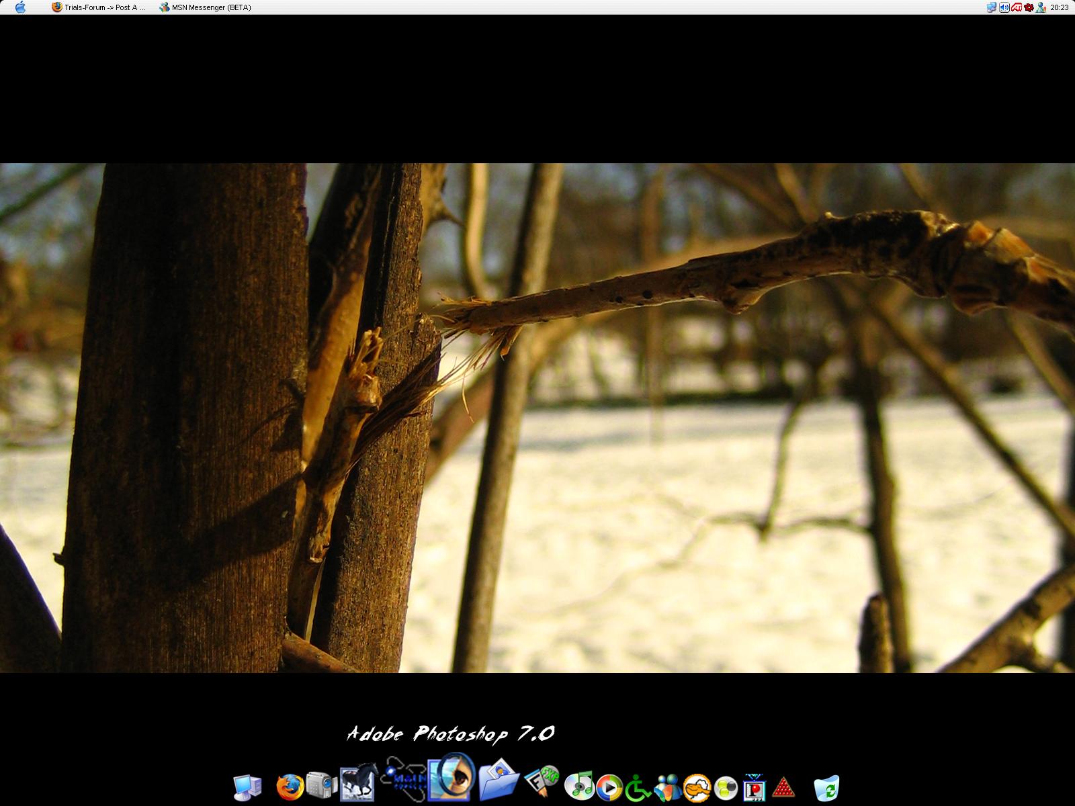The image size is (1075, 806).
Task: Open the ATI control tray icon
Action: pyautogui.click(x=1017, y=7)
